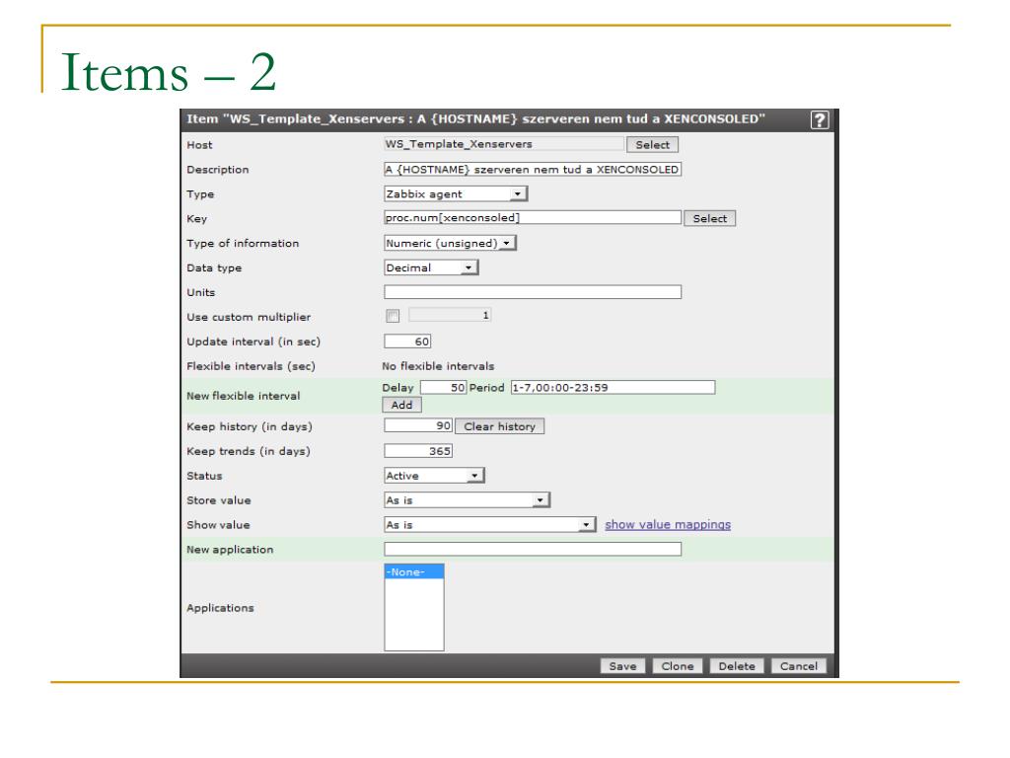1010x758 pixels.
Task: Click the Period field with 1-7,00:00-23:59
Action: point(613,387)
